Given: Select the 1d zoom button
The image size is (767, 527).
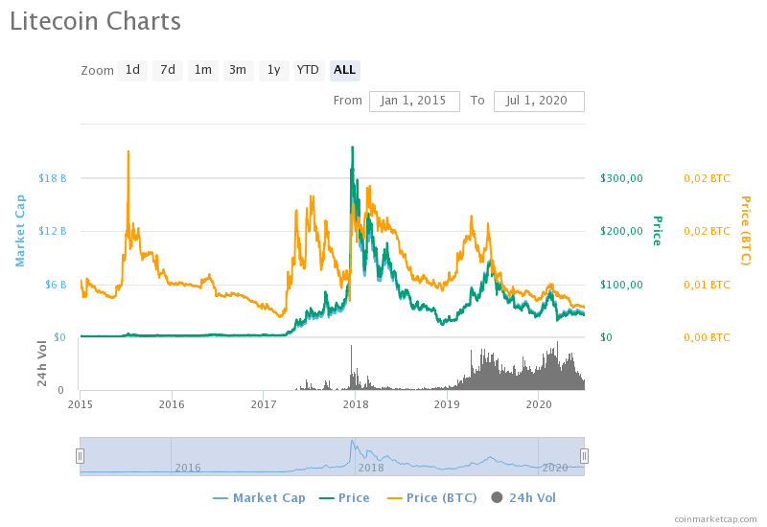Looking at the screenshot, I should pyautogui.click(x=132, y=70).
